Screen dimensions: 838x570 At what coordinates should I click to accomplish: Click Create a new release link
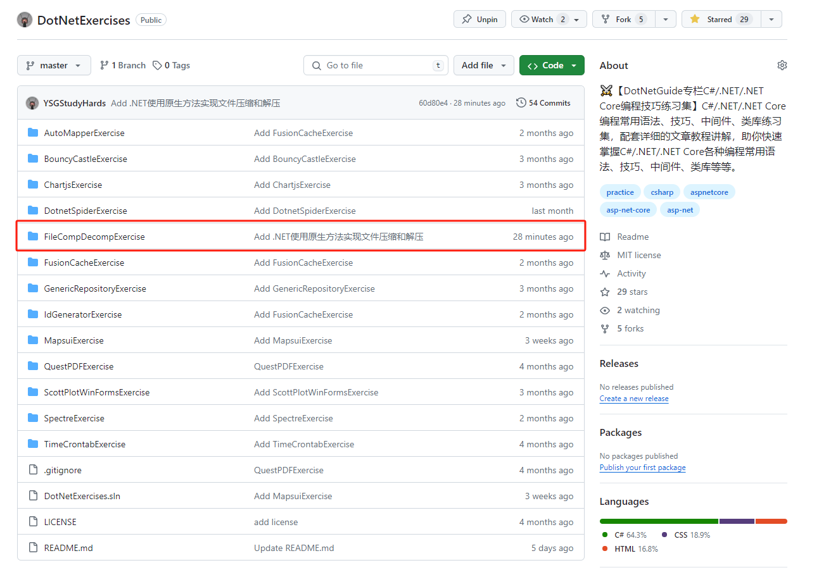tap(633, 399)
